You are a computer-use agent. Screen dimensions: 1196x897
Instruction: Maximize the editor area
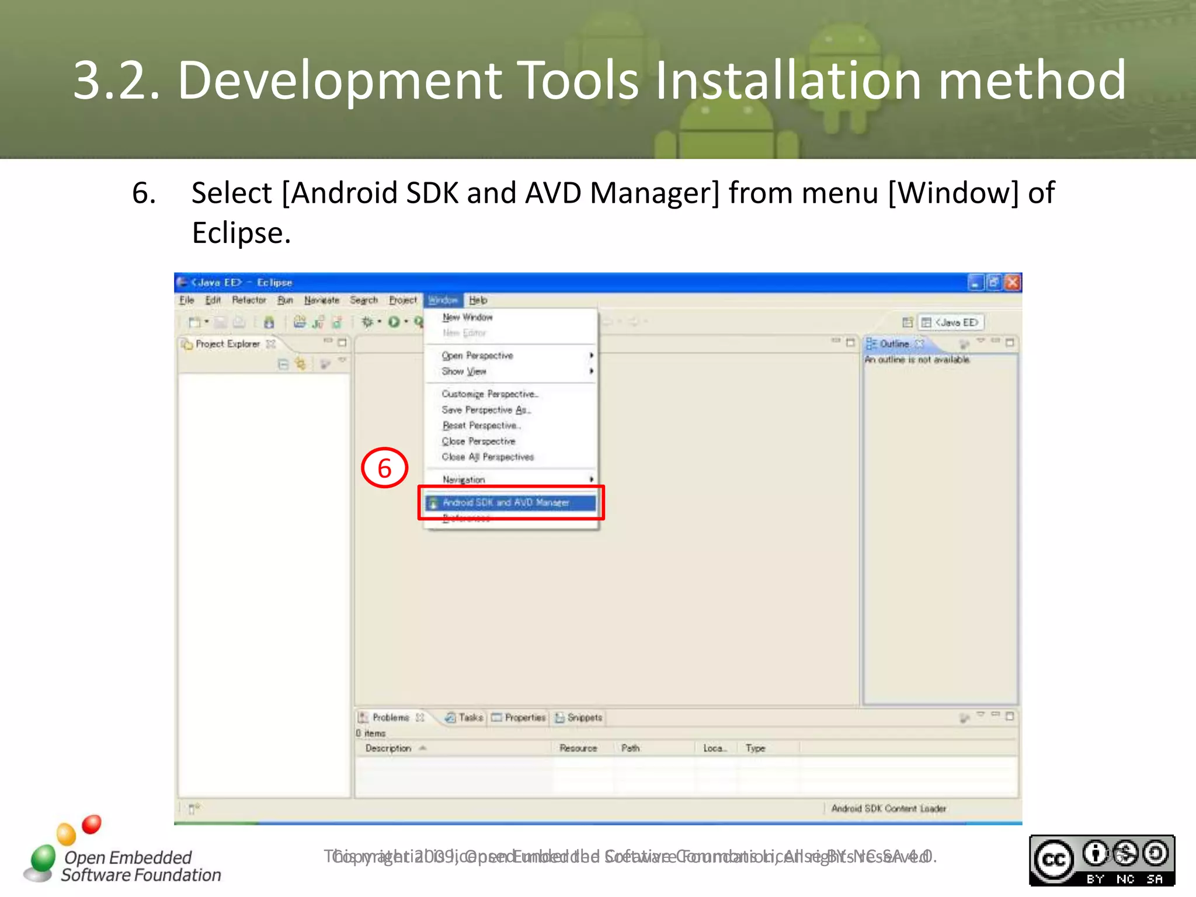pos(850,342)
